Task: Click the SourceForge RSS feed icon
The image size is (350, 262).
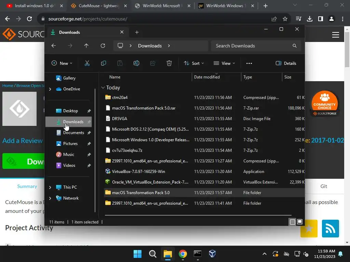Action: pyautogui.click(x=331, y=228)
